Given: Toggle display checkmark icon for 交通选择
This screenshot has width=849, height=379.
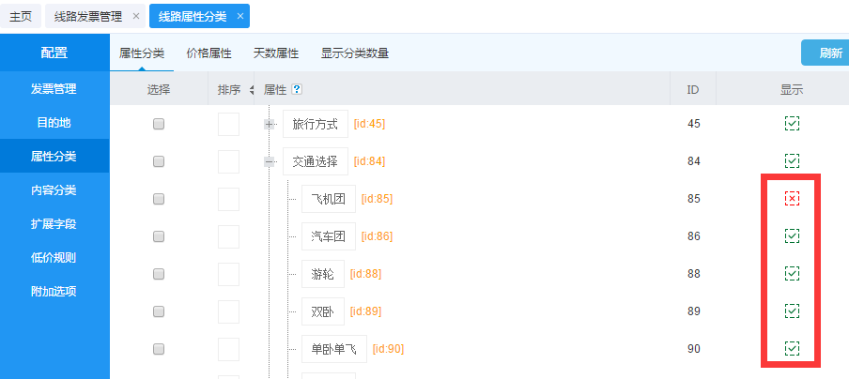Looking at the screenshot, I should 792,161.
